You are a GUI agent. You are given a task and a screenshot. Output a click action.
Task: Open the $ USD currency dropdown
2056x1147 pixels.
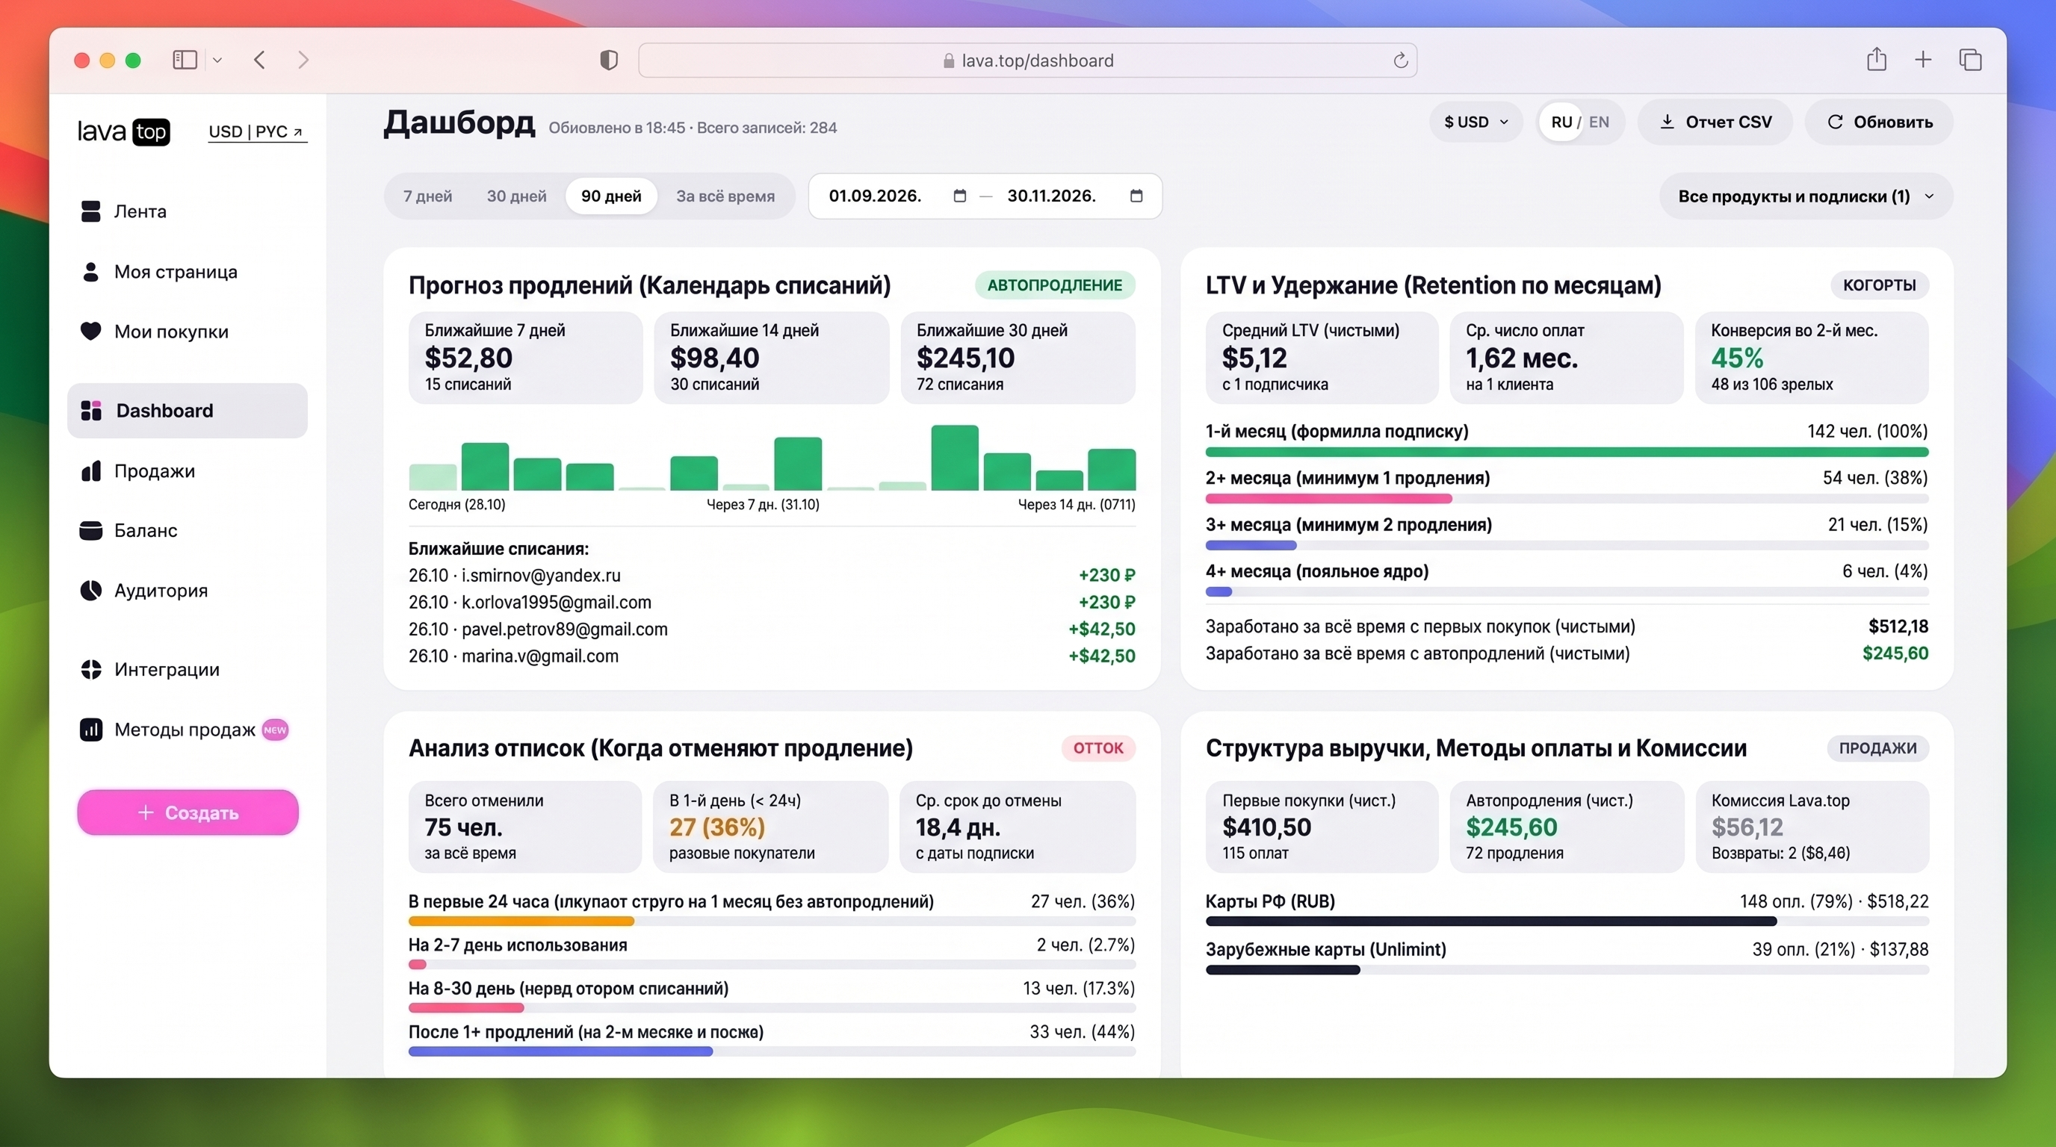pyautogui.click(x=1476, y=122)
